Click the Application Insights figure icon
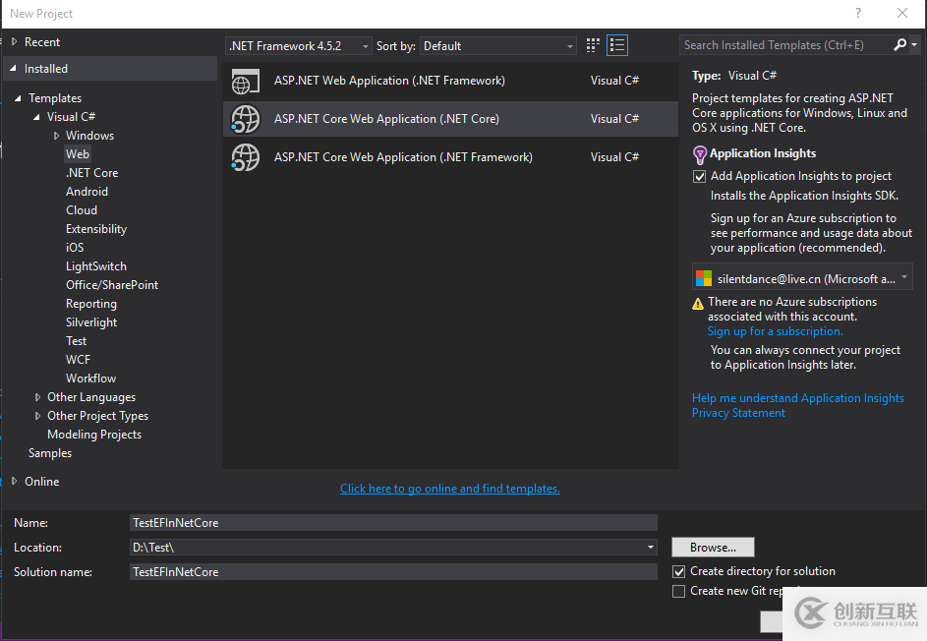Viewport: 927px width, 641px height. point(700,153)
